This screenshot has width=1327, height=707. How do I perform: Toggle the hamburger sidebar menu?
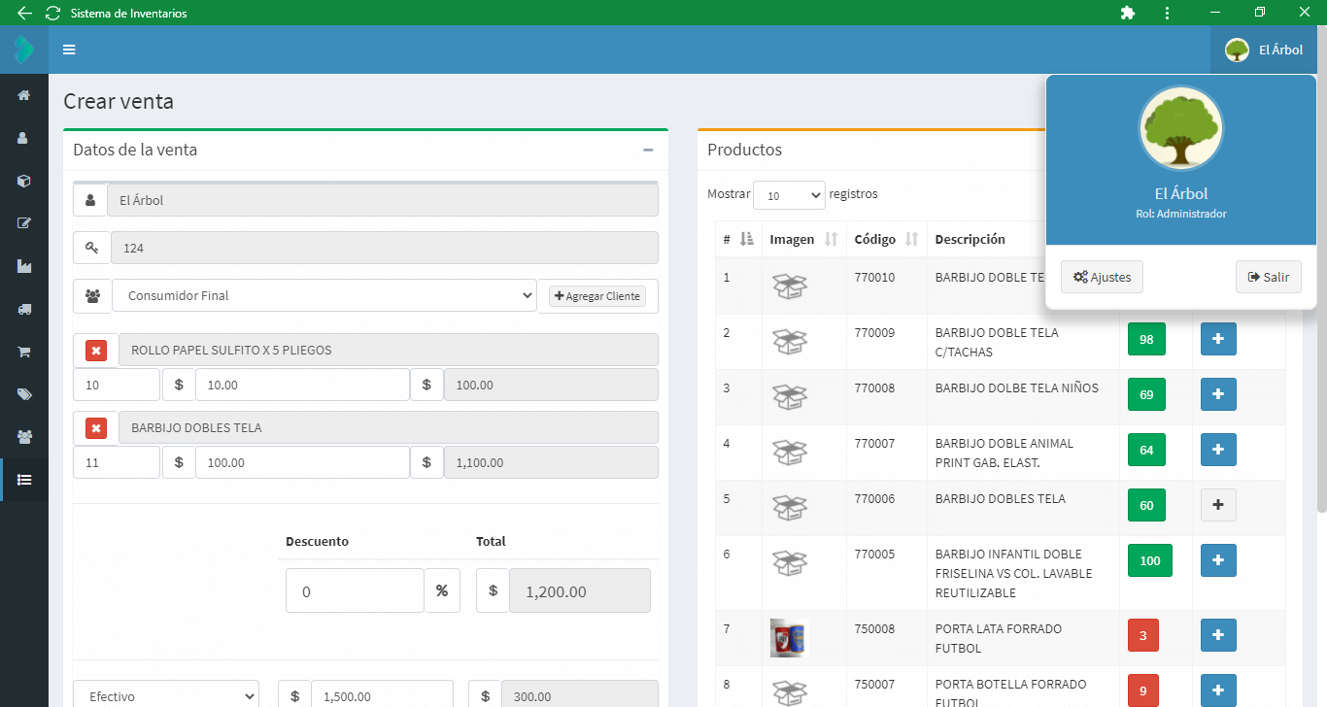69,50
